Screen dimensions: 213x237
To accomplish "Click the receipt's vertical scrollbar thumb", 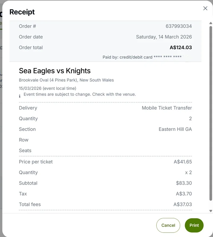I will click(x=211, y=112).
